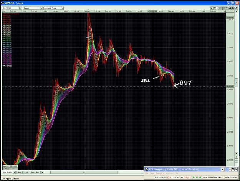Click the Buy button below chart
This screenshot has height=181, width=240.
pos(19,173)
